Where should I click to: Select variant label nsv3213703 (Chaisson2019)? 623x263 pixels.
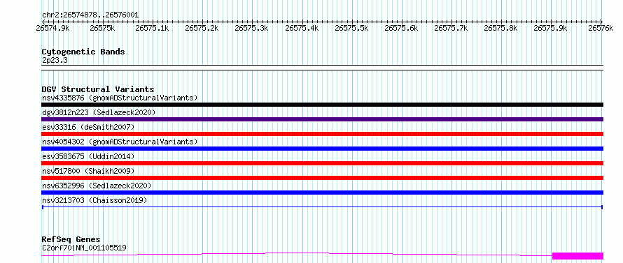94,200
